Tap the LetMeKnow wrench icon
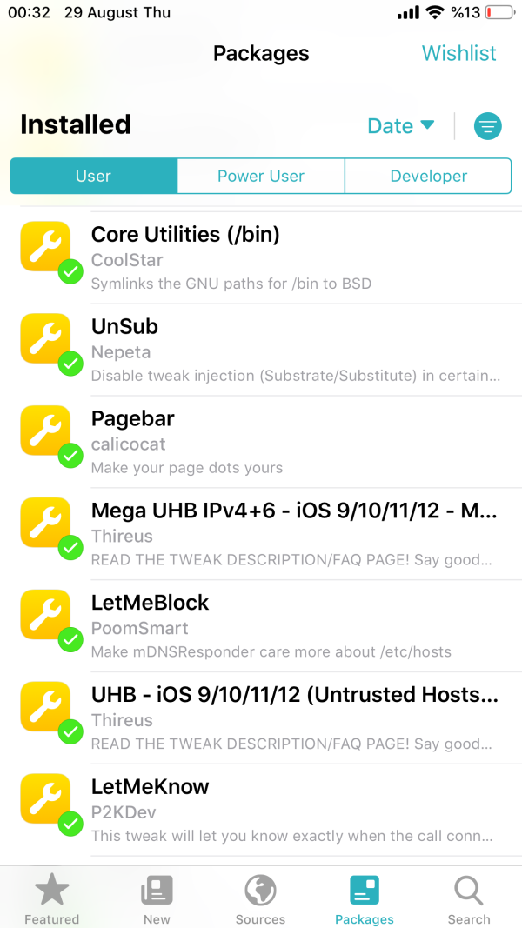 [45, 798]
